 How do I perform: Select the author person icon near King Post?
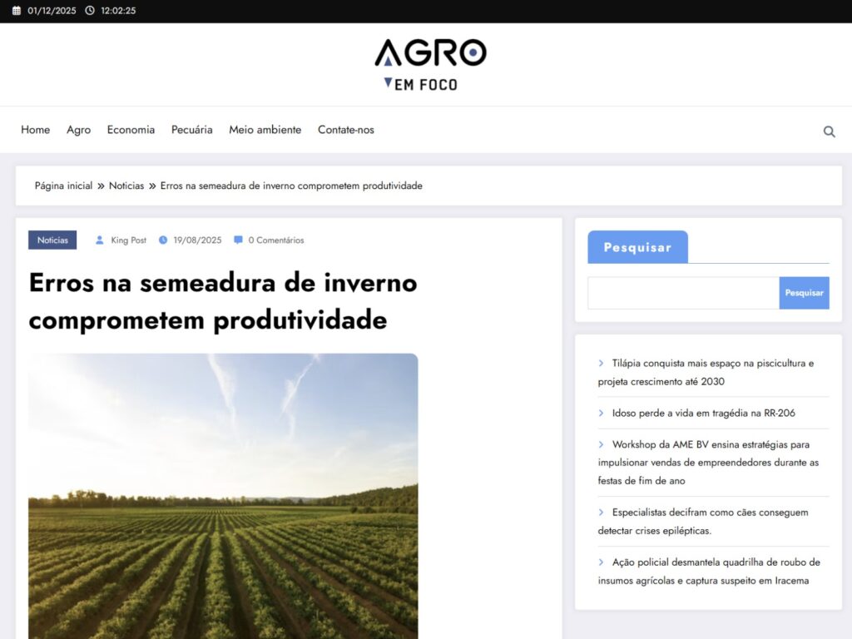pyautogui.click(x=100, y=240)
